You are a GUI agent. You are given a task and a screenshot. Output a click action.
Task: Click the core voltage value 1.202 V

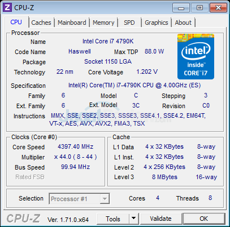147,72
